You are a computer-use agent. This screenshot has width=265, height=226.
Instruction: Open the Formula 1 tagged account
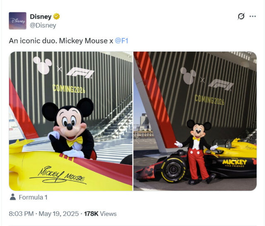(33, 197)
